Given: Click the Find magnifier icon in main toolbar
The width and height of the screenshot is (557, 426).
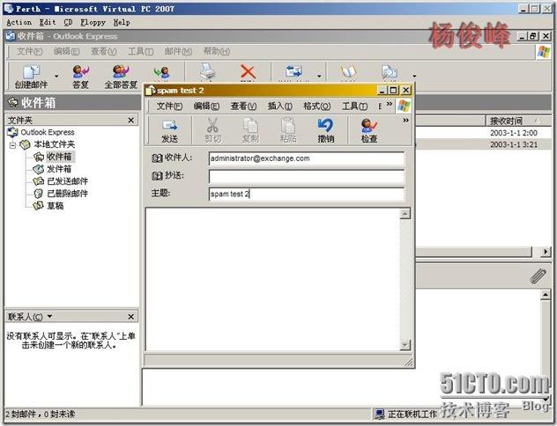Looking at the screenshot, I should point(390,72).
